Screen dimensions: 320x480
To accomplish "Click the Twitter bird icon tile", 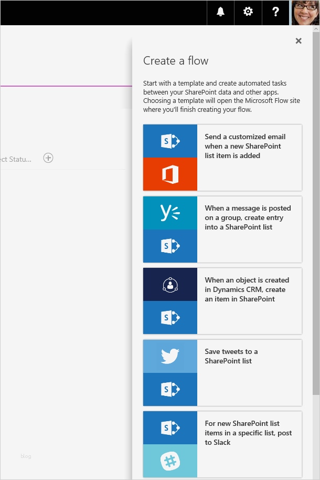I will tap(170, 357).
